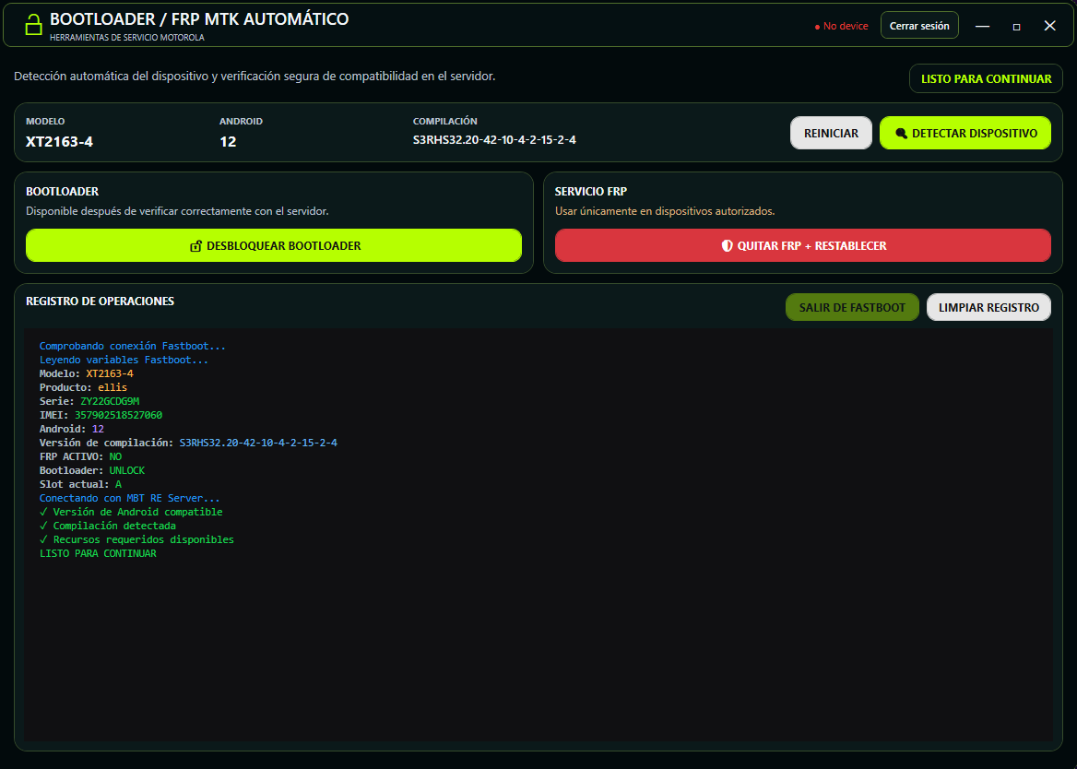1077x769 pixels.
Task: Click the IMEI 357902518527060 log line
Action: pyautogui.click(x=101, y=415)
